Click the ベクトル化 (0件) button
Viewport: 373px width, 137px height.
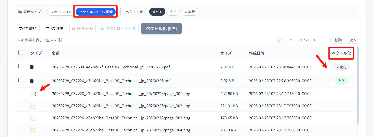(x=161, y=28)
